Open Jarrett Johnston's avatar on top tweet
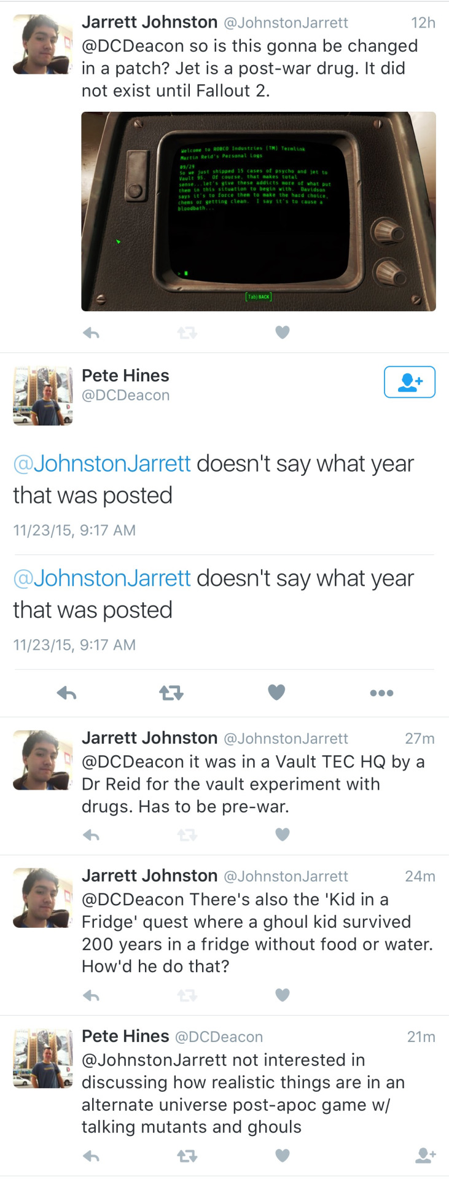 [43, 44]
